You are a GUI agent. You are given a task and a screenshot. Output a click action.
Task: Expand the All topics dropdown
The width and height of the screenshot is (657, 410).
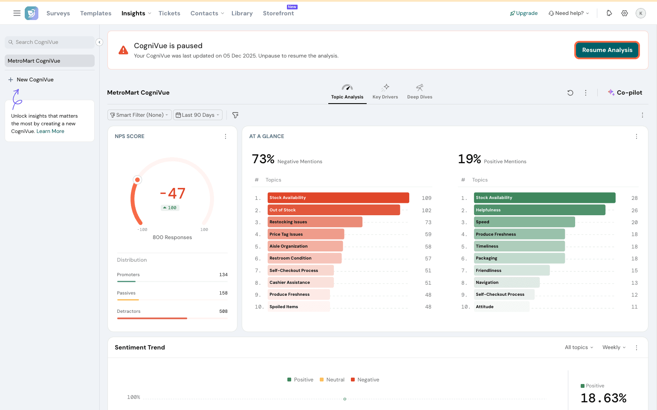click(579, 347)
